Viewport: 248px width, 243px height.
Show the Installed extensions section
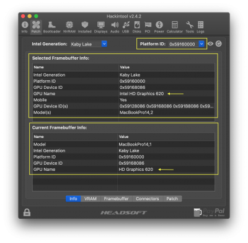click(84, 27)
